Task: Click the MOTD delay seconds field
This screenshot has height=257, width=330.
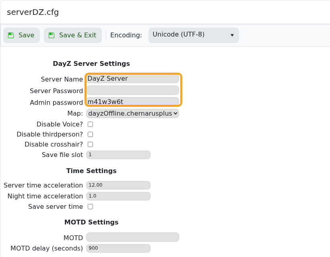Action: tap(118, 248)
